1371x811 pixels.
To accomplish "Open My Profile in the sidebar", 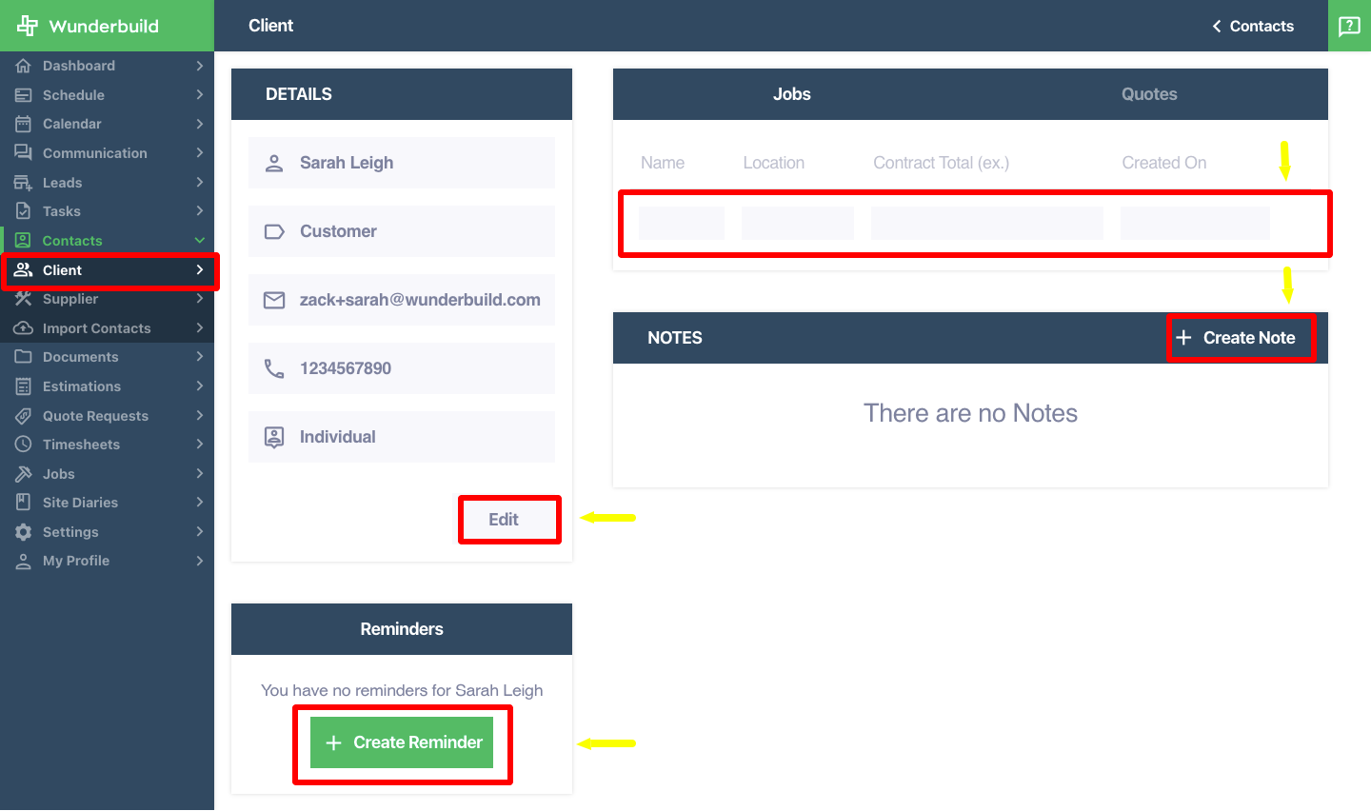I will [x=107, y=561].
